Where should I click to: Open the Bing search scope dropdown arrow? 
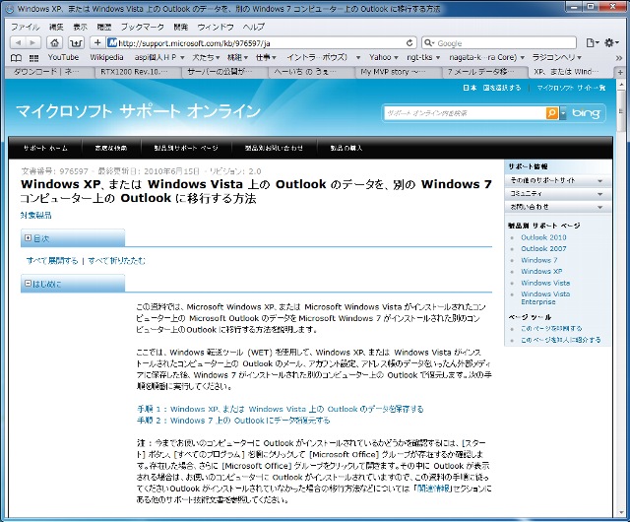(563, 113)
